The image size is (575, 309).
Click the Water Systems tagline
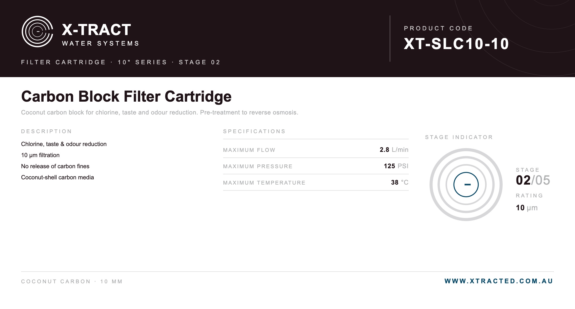pyautogui.click(x=100, y=44)
